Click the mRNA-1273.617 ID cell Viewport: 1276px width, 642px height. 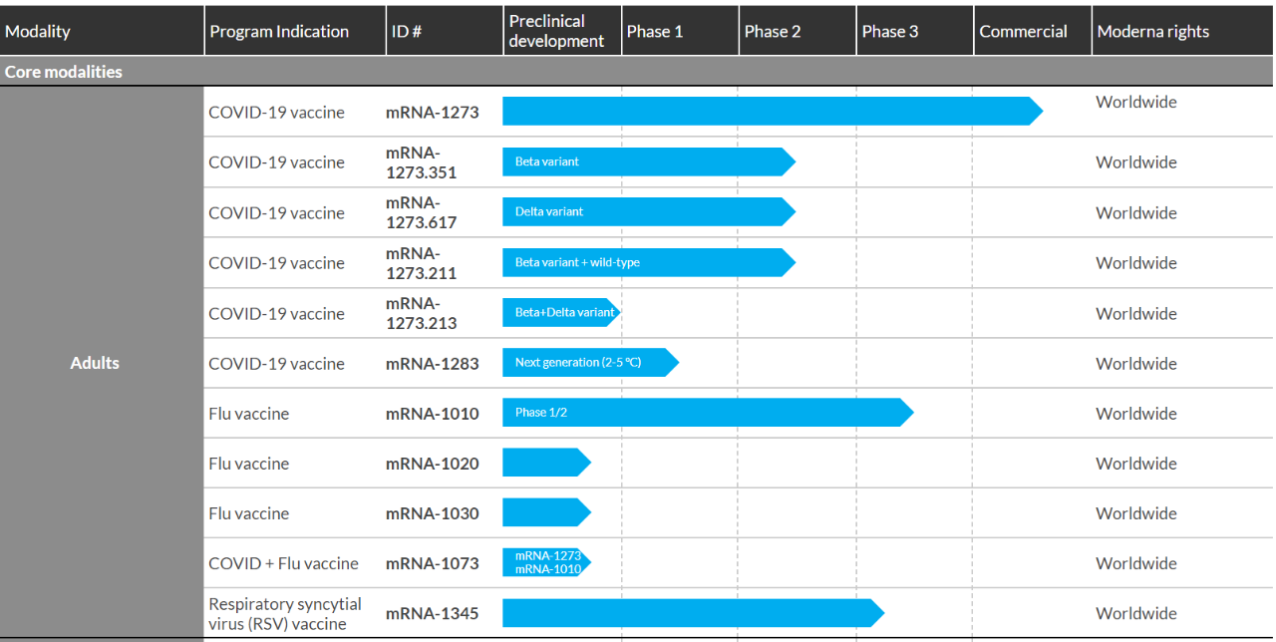(422, 212)
